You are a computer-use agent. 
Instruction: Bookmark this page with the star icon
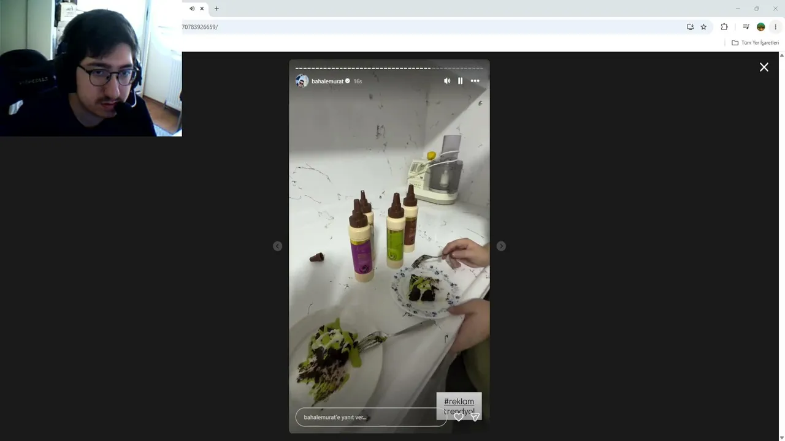(x=703, y=27)
